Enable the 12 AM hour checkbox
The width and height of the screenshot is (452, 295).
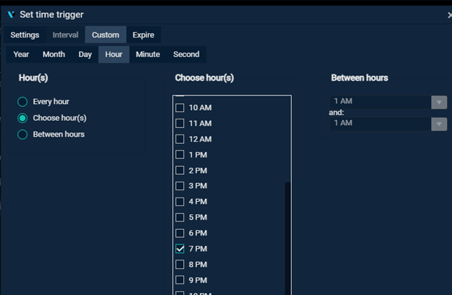pos(180,139)
